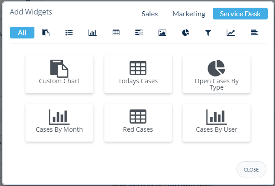Add the Cases By User widget
Viewport: 275px width, 186px height.
point(217,123)
